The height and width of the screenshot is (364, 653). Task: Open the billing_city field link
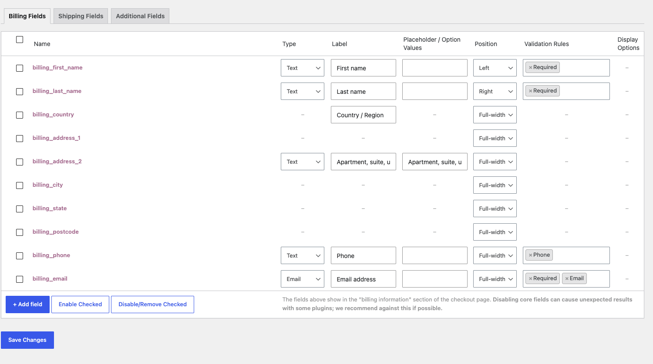pyautogui.click(x=48, y=185)
